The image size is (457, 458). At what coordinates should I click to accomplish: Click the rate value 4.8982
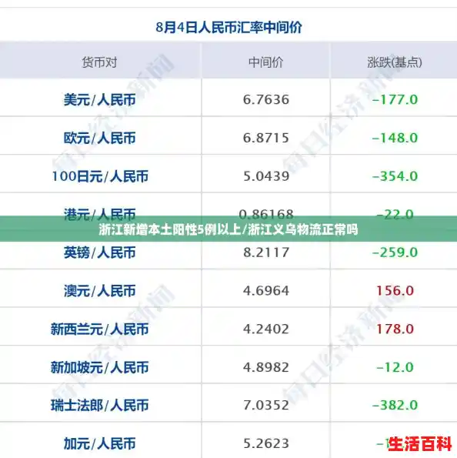[x=266, y=367]
